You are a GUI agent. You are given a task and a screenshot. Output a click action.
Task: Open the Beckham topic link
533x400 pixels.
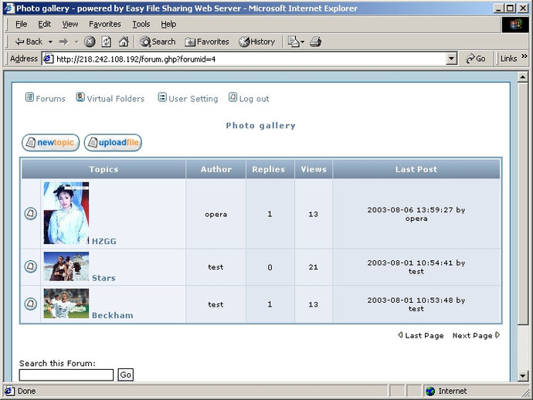pyautogui.click(x=113, y=315)
